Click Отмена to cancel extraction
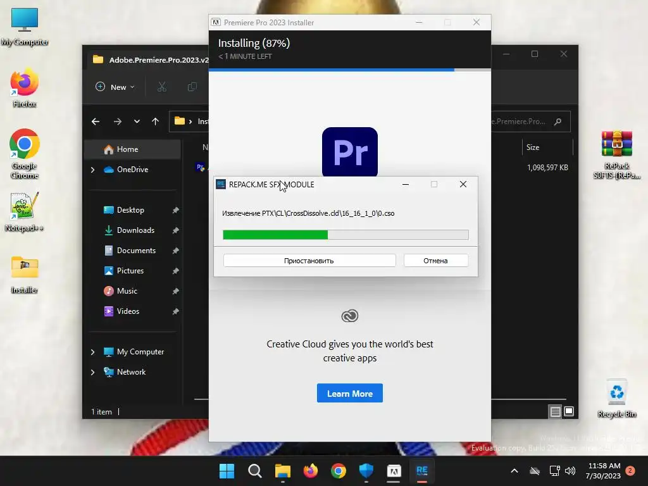648x486 pixels. click(x=435, y=260)
